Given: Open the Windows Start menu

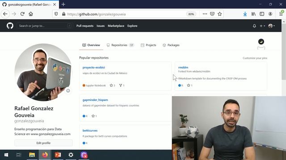Looking at the screenshot, I should click(x=6, y=155).
